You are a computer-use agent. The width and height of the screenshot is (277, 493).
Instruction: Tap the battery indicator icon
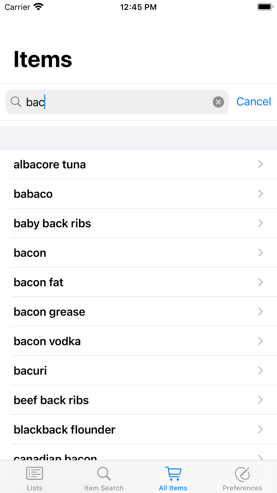265,7
